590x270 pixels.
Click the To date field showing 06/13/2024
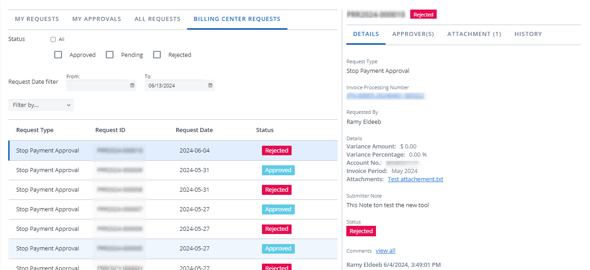(x=176, y=85)
